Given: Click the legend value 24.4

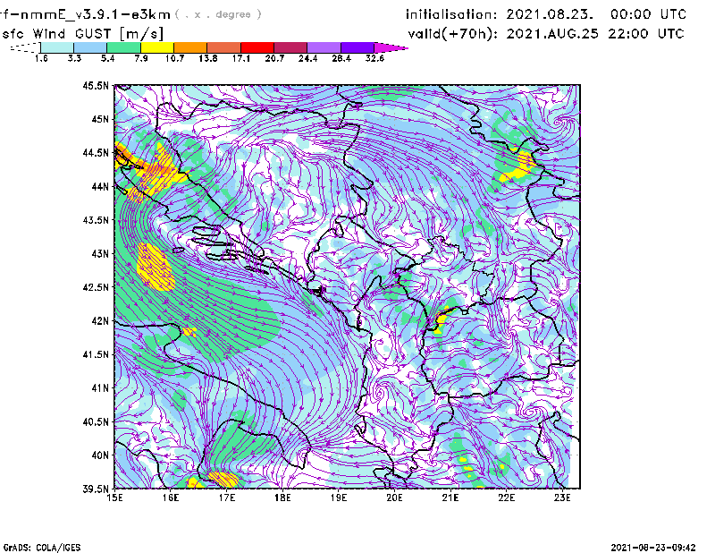Looking at the screenshot, I should (x=307, y=58).
